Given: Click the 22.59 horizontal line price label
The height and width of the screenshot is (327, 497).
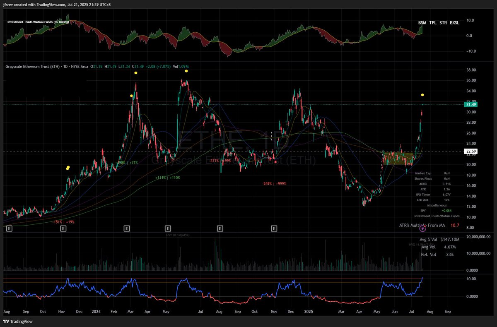Looking at the screenshot, I should point(471,151).
